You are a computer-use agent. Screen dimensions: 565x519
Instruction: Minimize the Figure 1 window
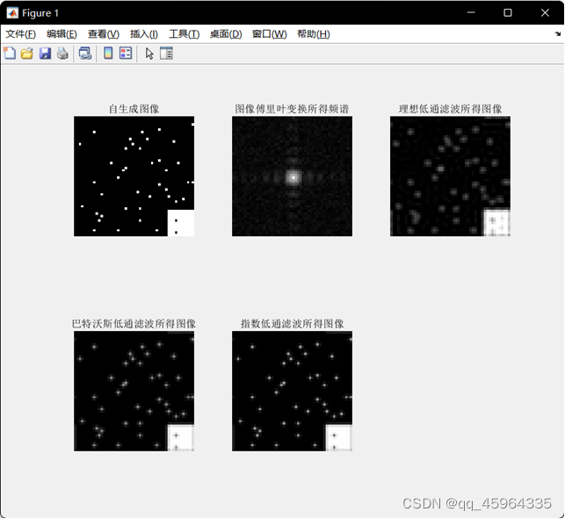471,13
